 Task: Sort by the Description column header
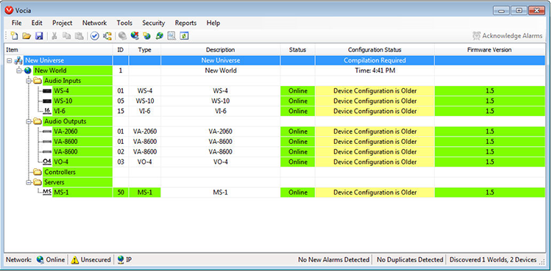coord(220,50)
